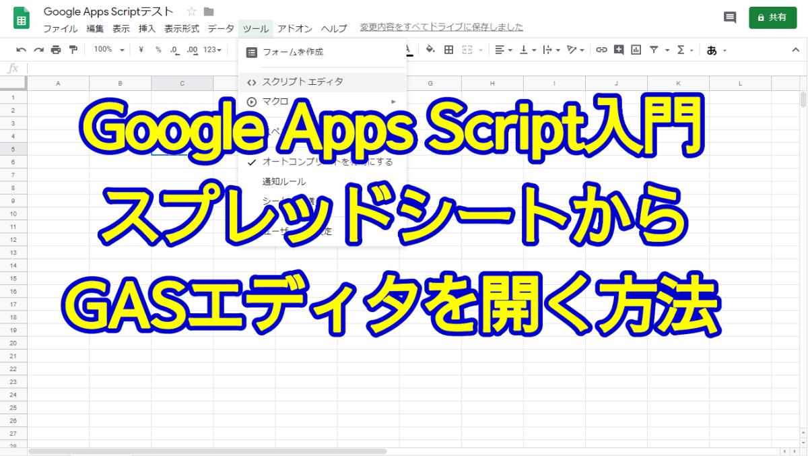Expand the マクロ submenu
This screenshot has height=456, width=808.
coord(394,101)
